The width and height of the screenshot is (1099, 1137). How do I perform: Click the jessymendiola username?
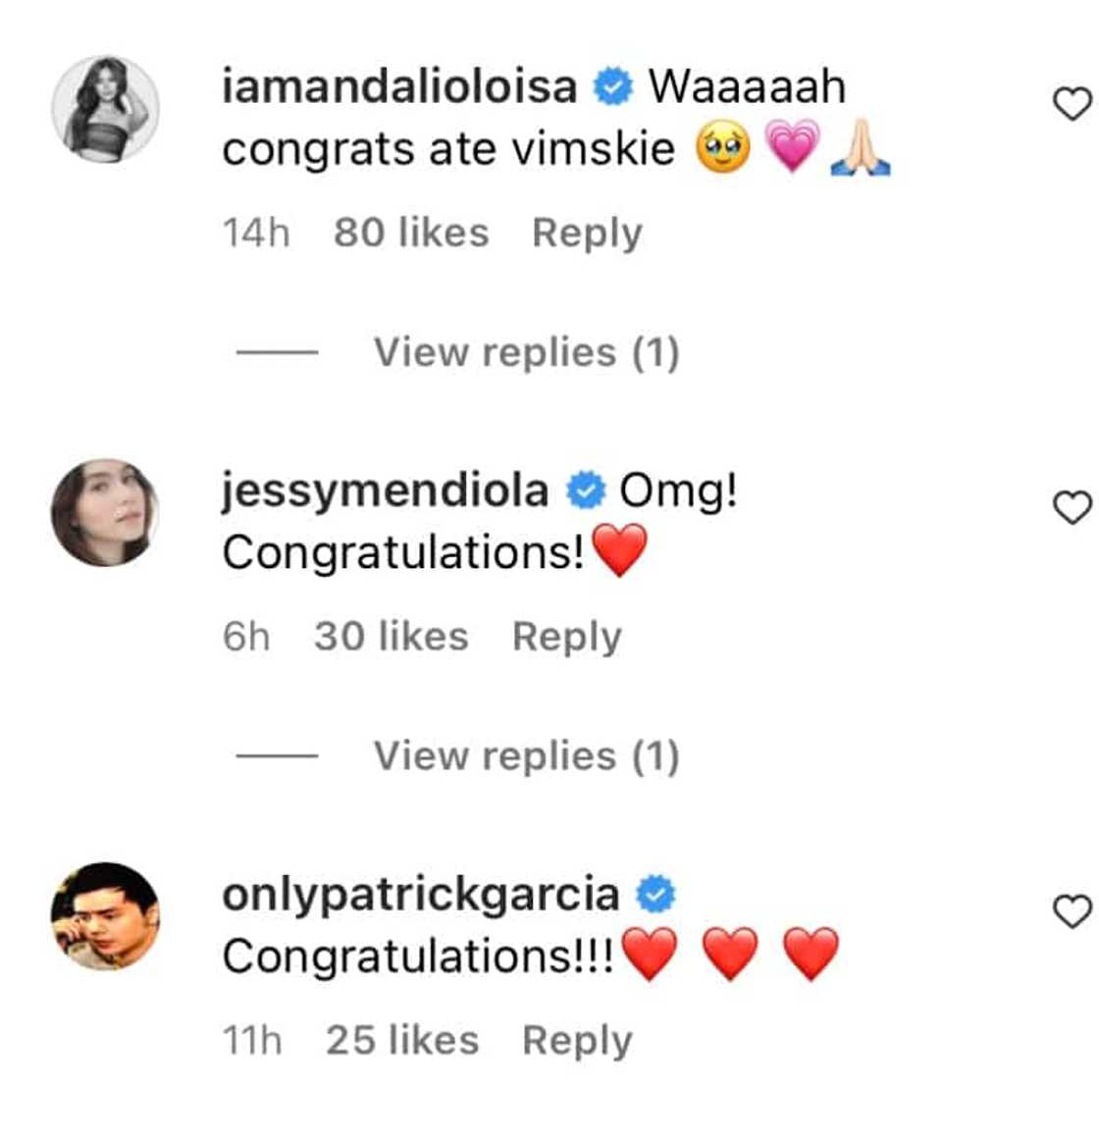[x=385, y=491]
